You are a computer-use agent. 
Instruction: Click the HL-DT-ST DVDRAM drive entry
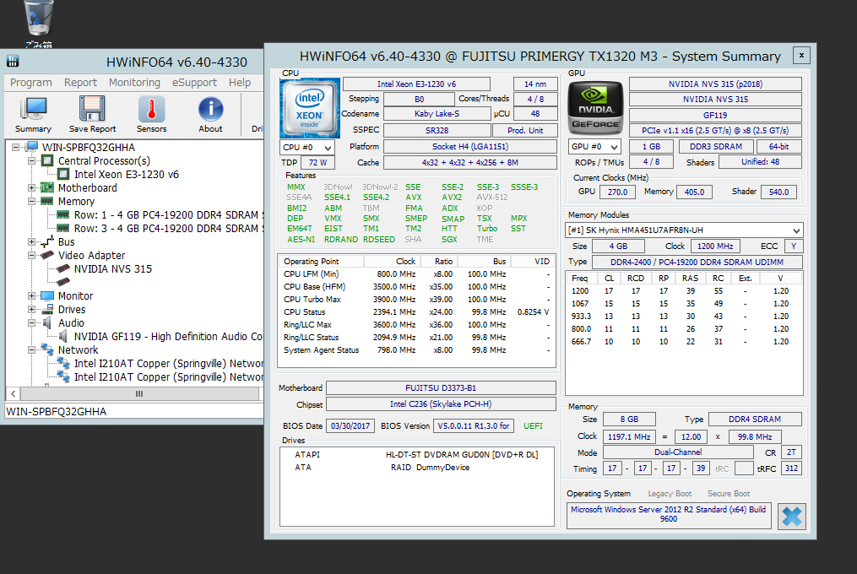click(x=416, y=455)
